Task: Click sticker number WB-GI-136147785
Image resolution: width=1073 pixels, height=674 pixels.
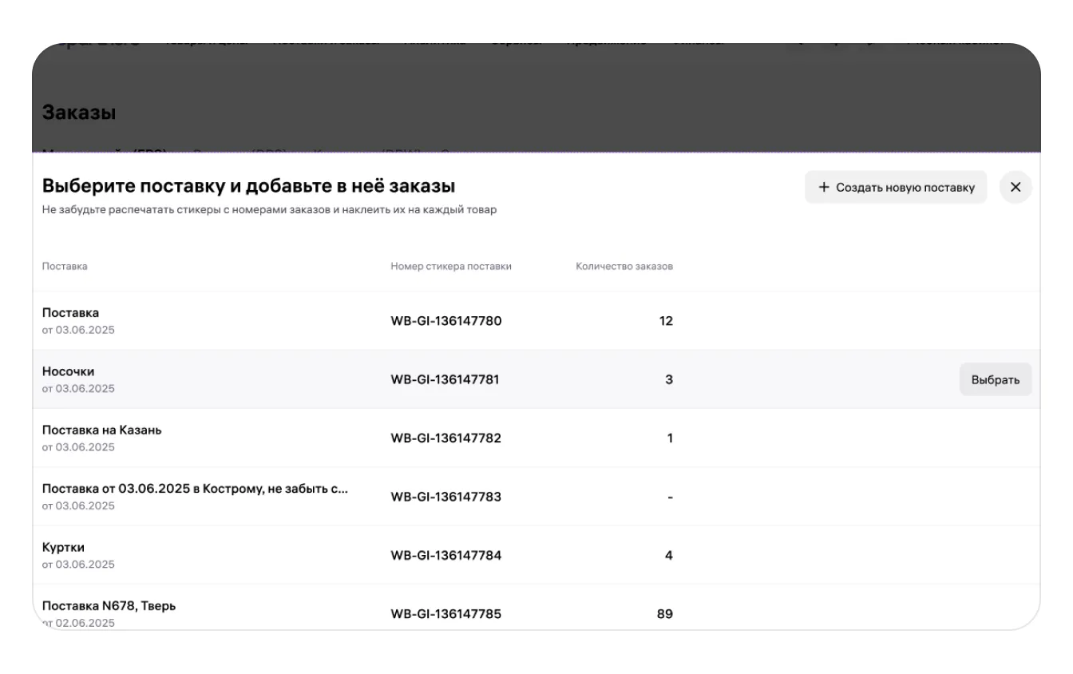Action: (446, 614)
